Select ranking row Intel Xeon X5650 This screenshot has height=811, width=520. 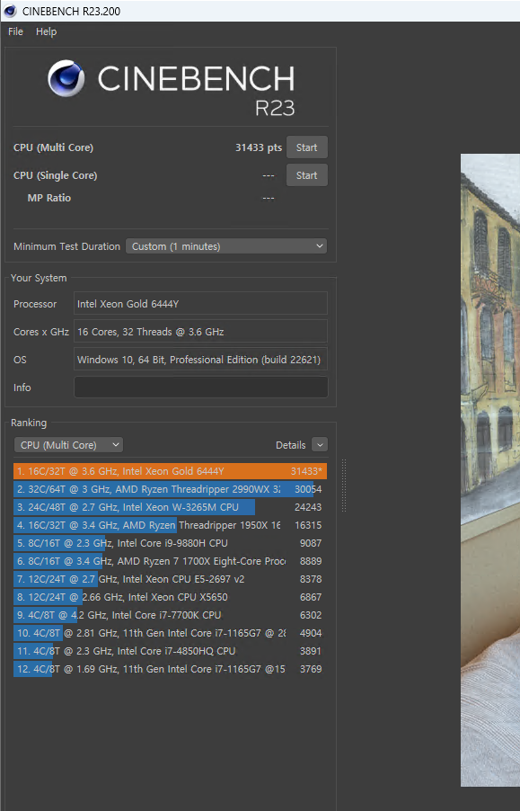[170, 597]
